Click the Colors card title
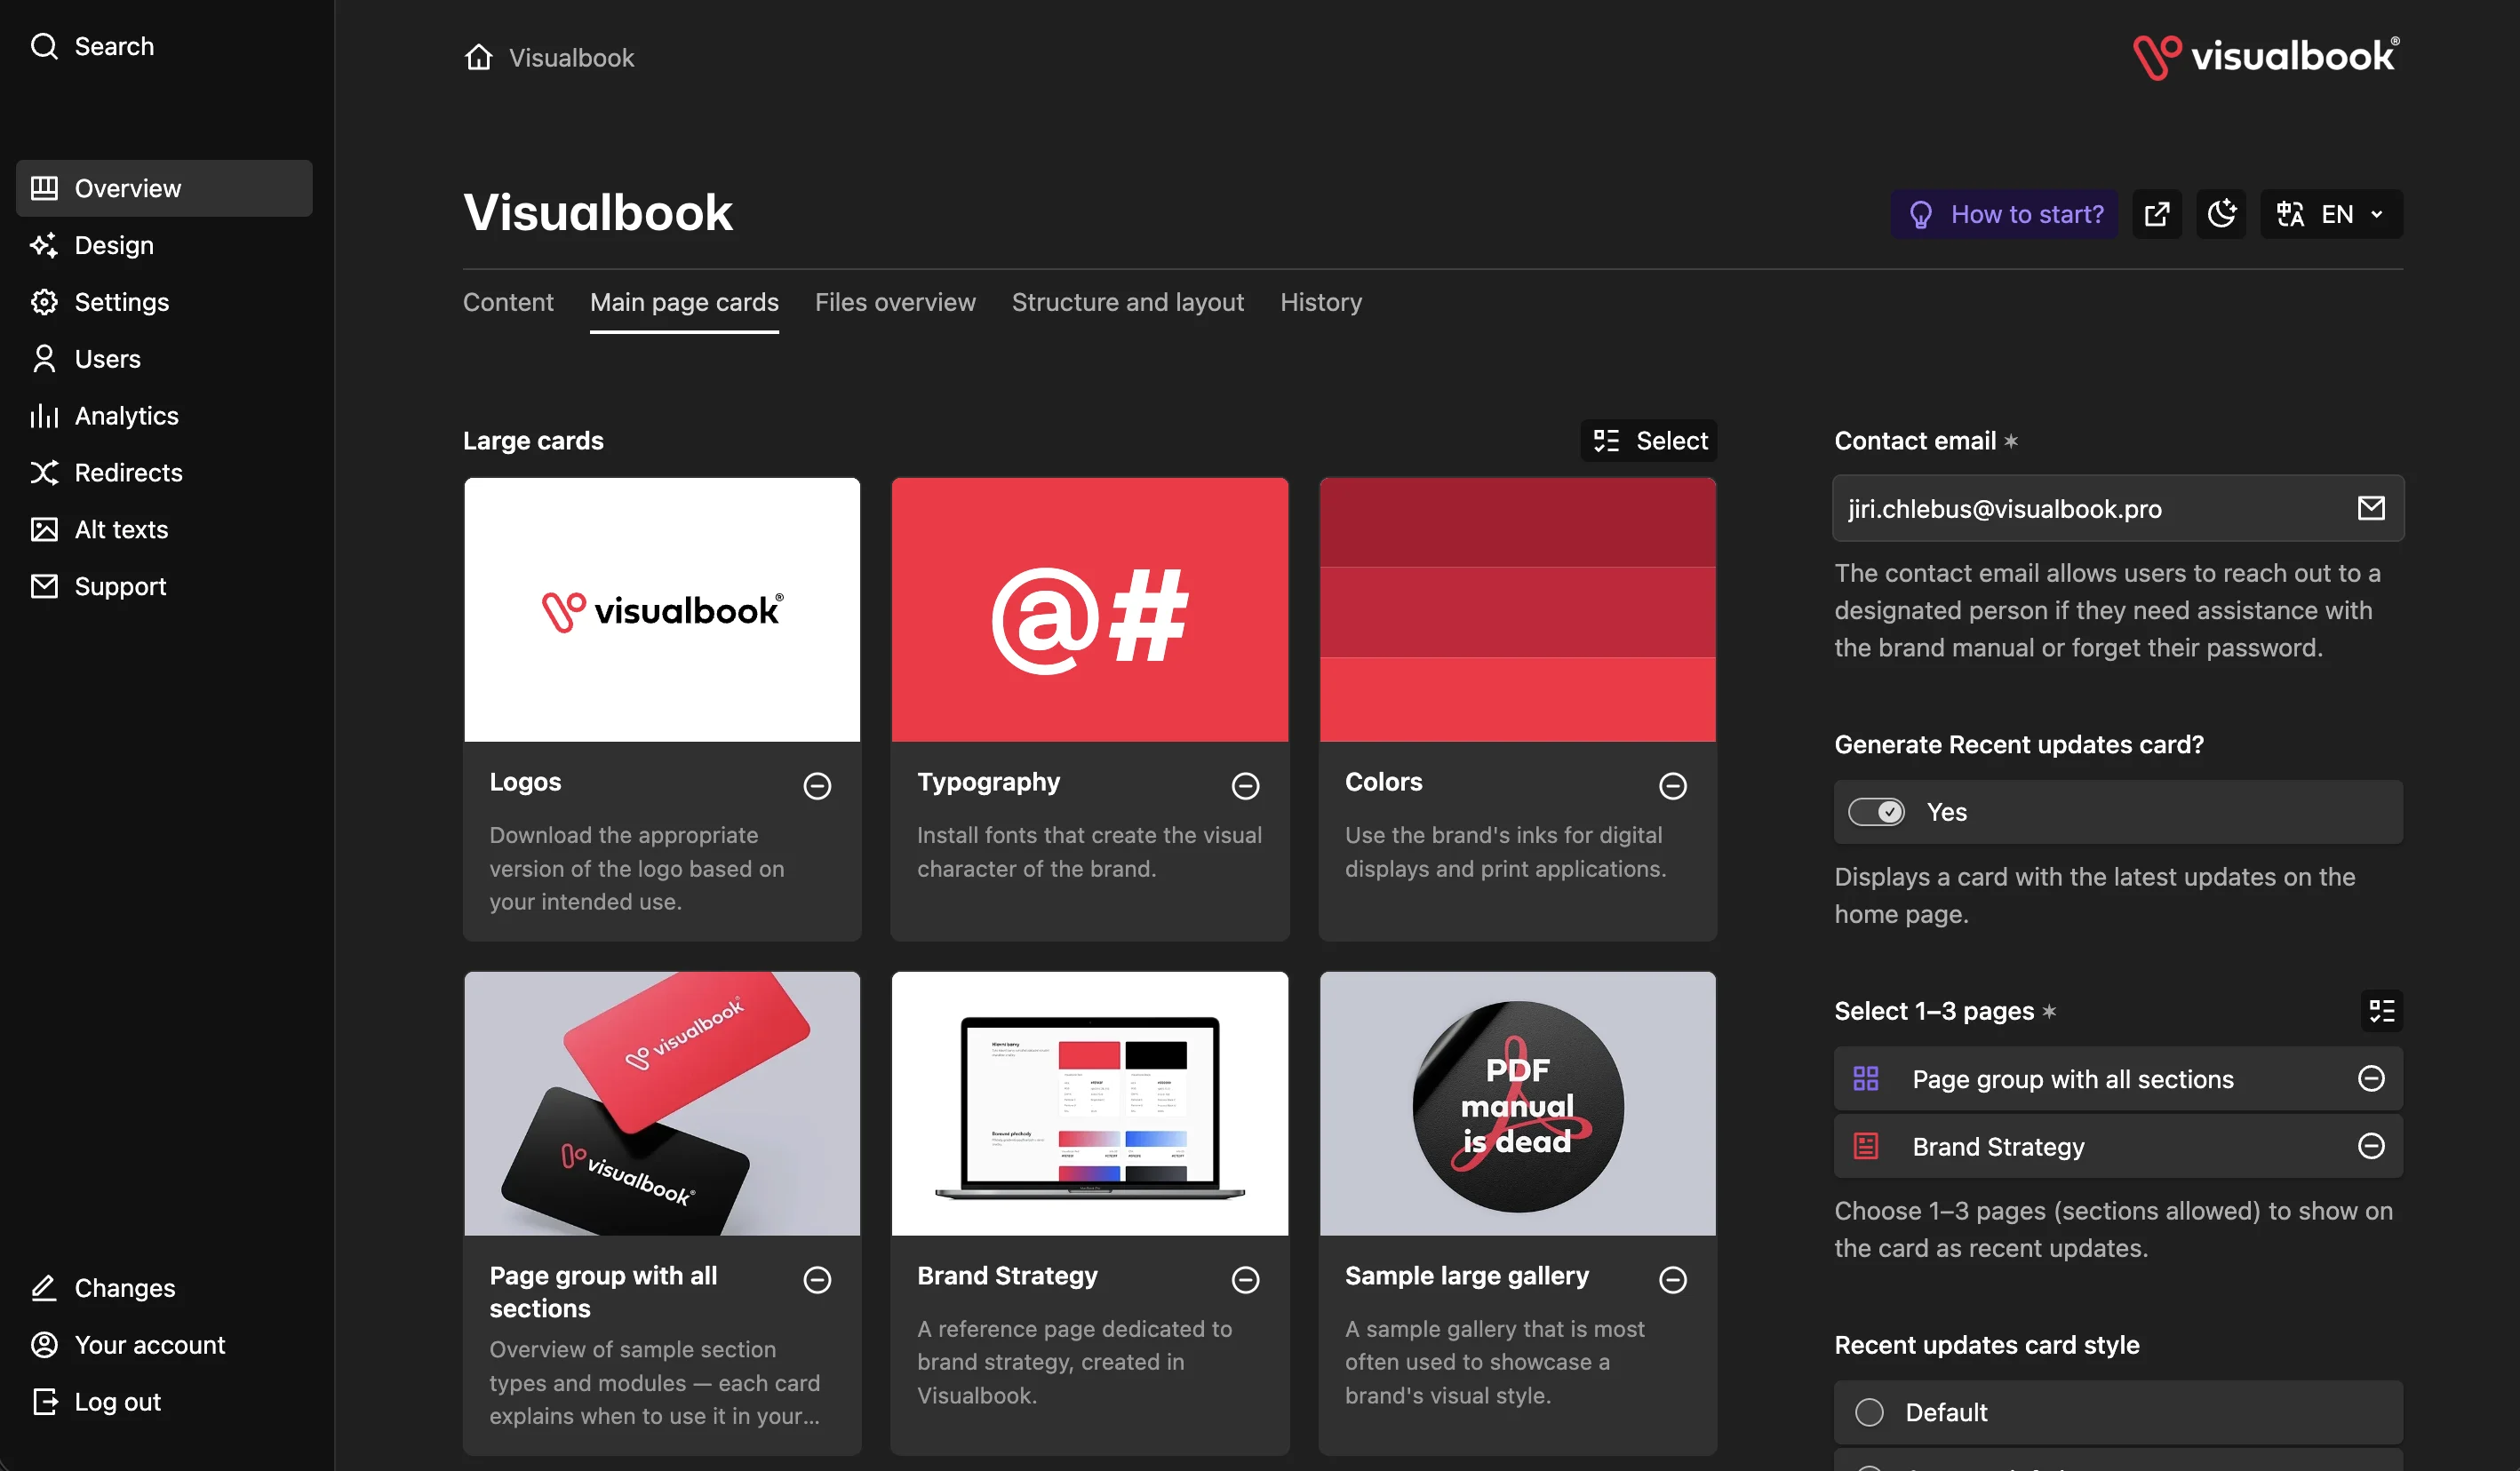Screen dimensions: 2520x1471 click(x=1383, y=782)
